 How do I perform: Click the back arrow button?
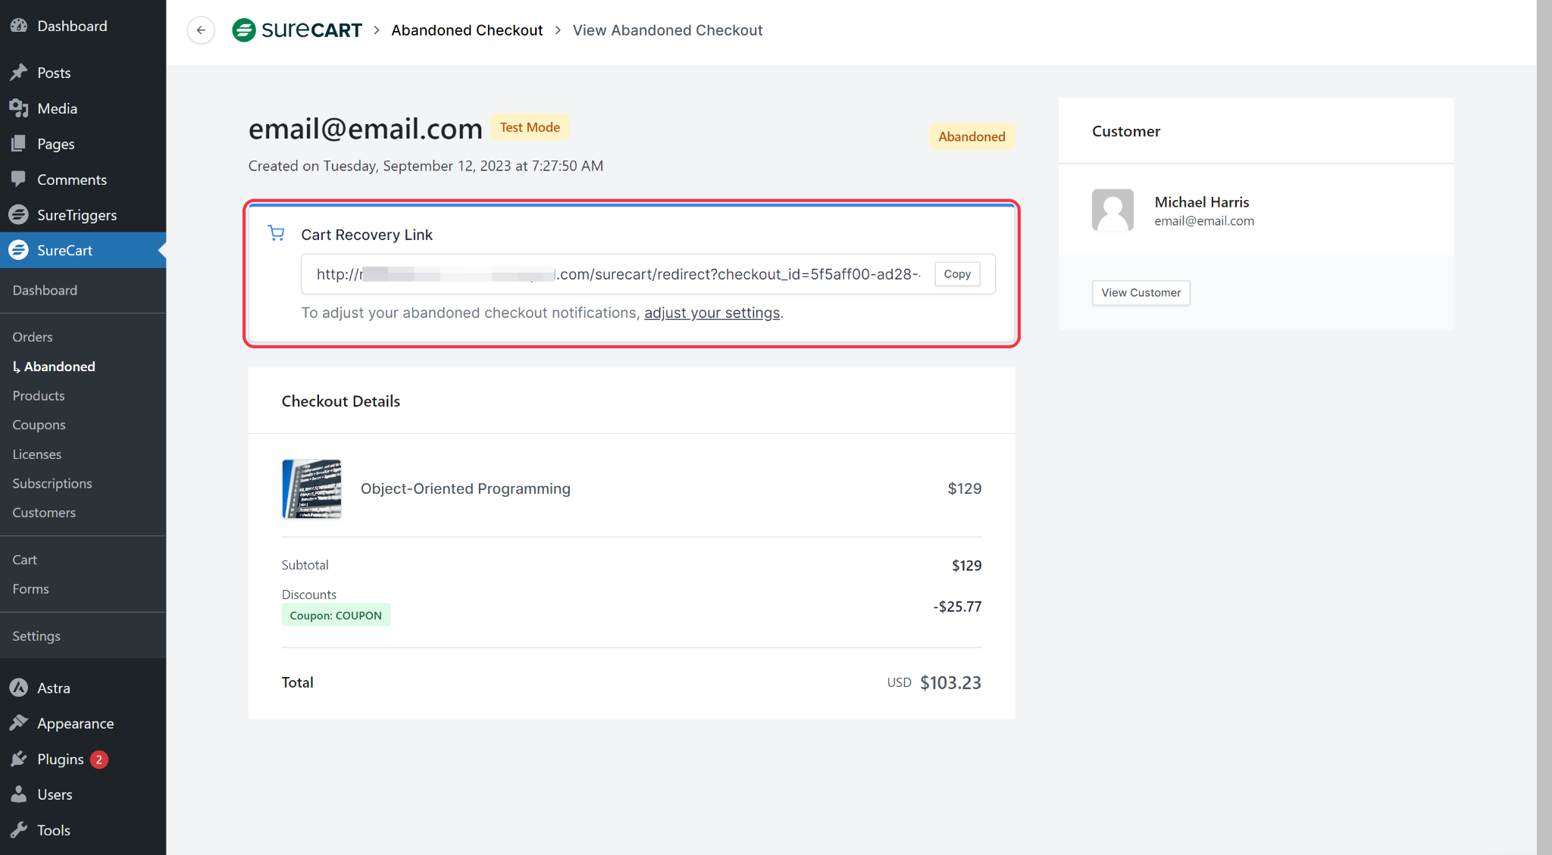201,30
